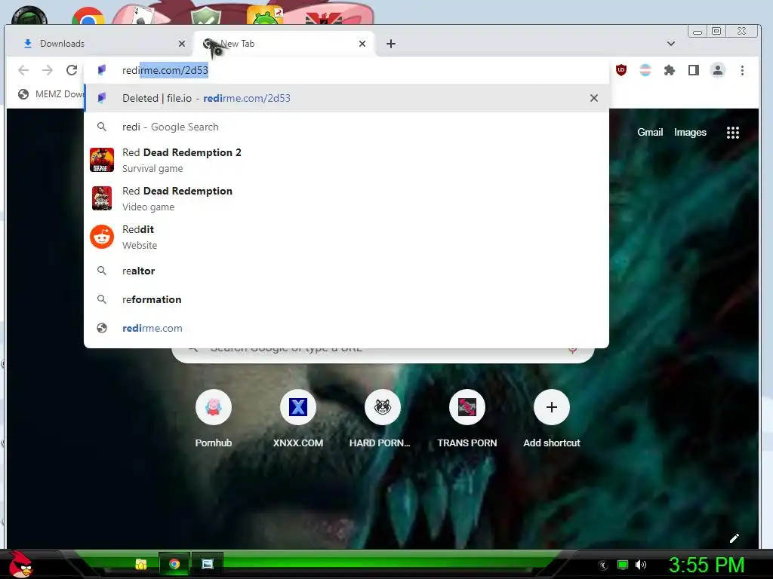
Task: Open the window icon in the taskbar
Action: pos(208,564)
